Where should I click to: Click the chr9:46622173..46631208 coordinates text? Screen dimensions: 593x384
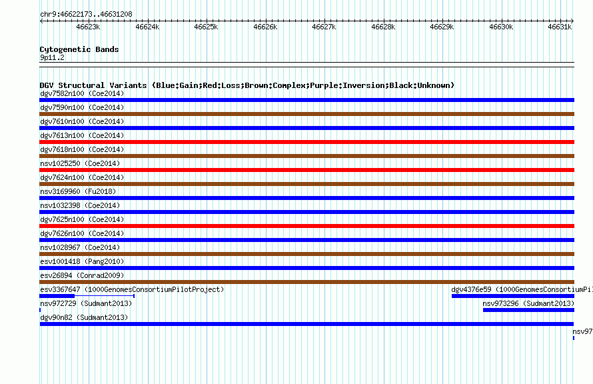pyautogui.click(x=86, y=15)
